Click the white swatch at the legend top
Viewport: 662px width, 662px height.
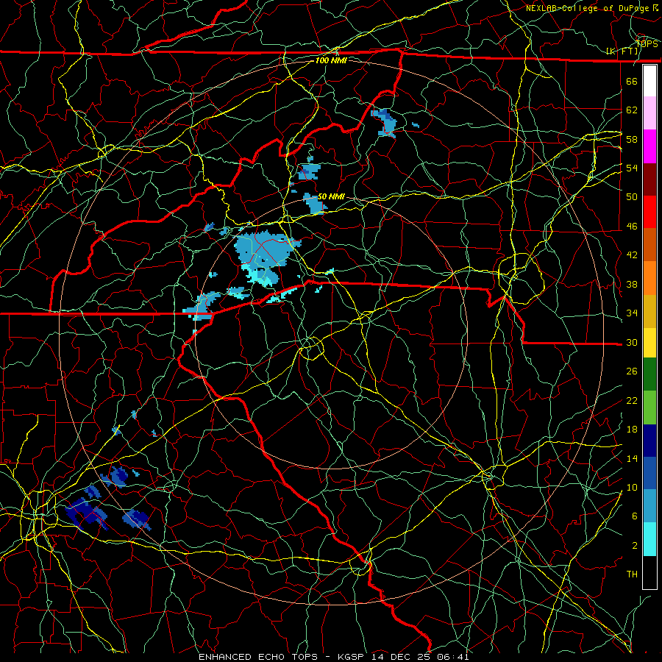[x=649, y=81]
